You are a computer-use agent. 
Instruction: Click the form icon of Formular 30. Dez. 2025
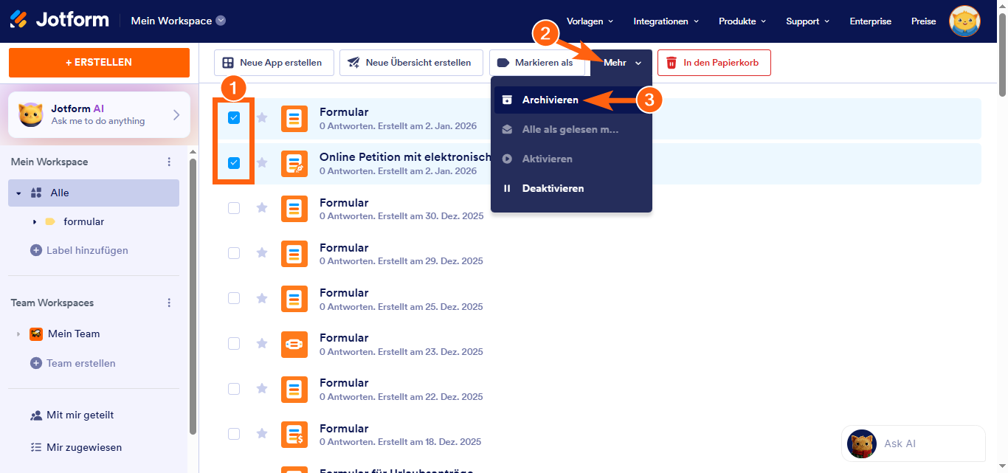coord(294,209)
